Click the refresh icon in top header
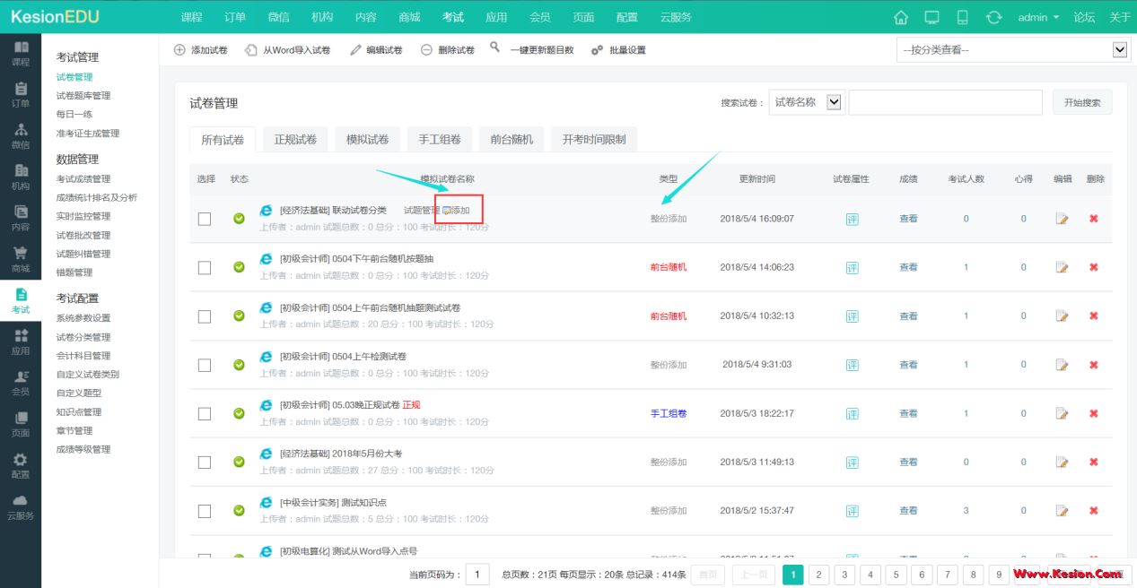The image size is (1137, 588). pyautogui.click(x=993, y=17)
